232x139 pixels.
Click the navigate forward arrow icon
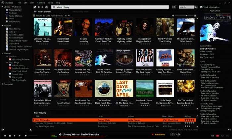click(43, 7)
